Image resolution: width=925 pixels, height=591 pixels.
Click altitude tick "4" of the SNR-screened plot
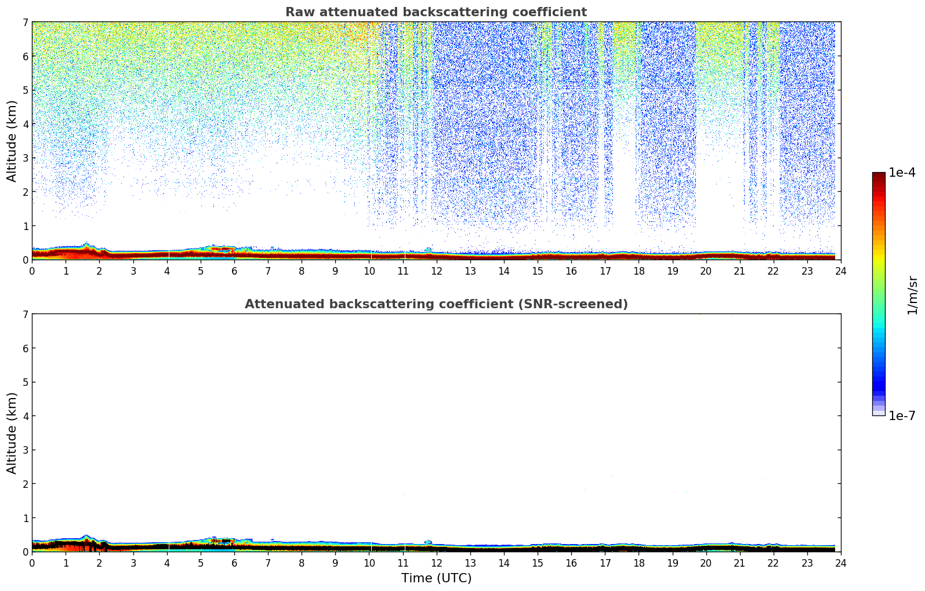25,416
